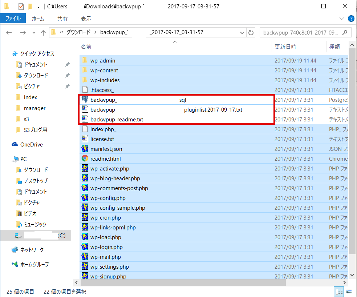Click the OneDrive cloud icon
The height and width of the screenshot is (297, 357).
[15, 144]
